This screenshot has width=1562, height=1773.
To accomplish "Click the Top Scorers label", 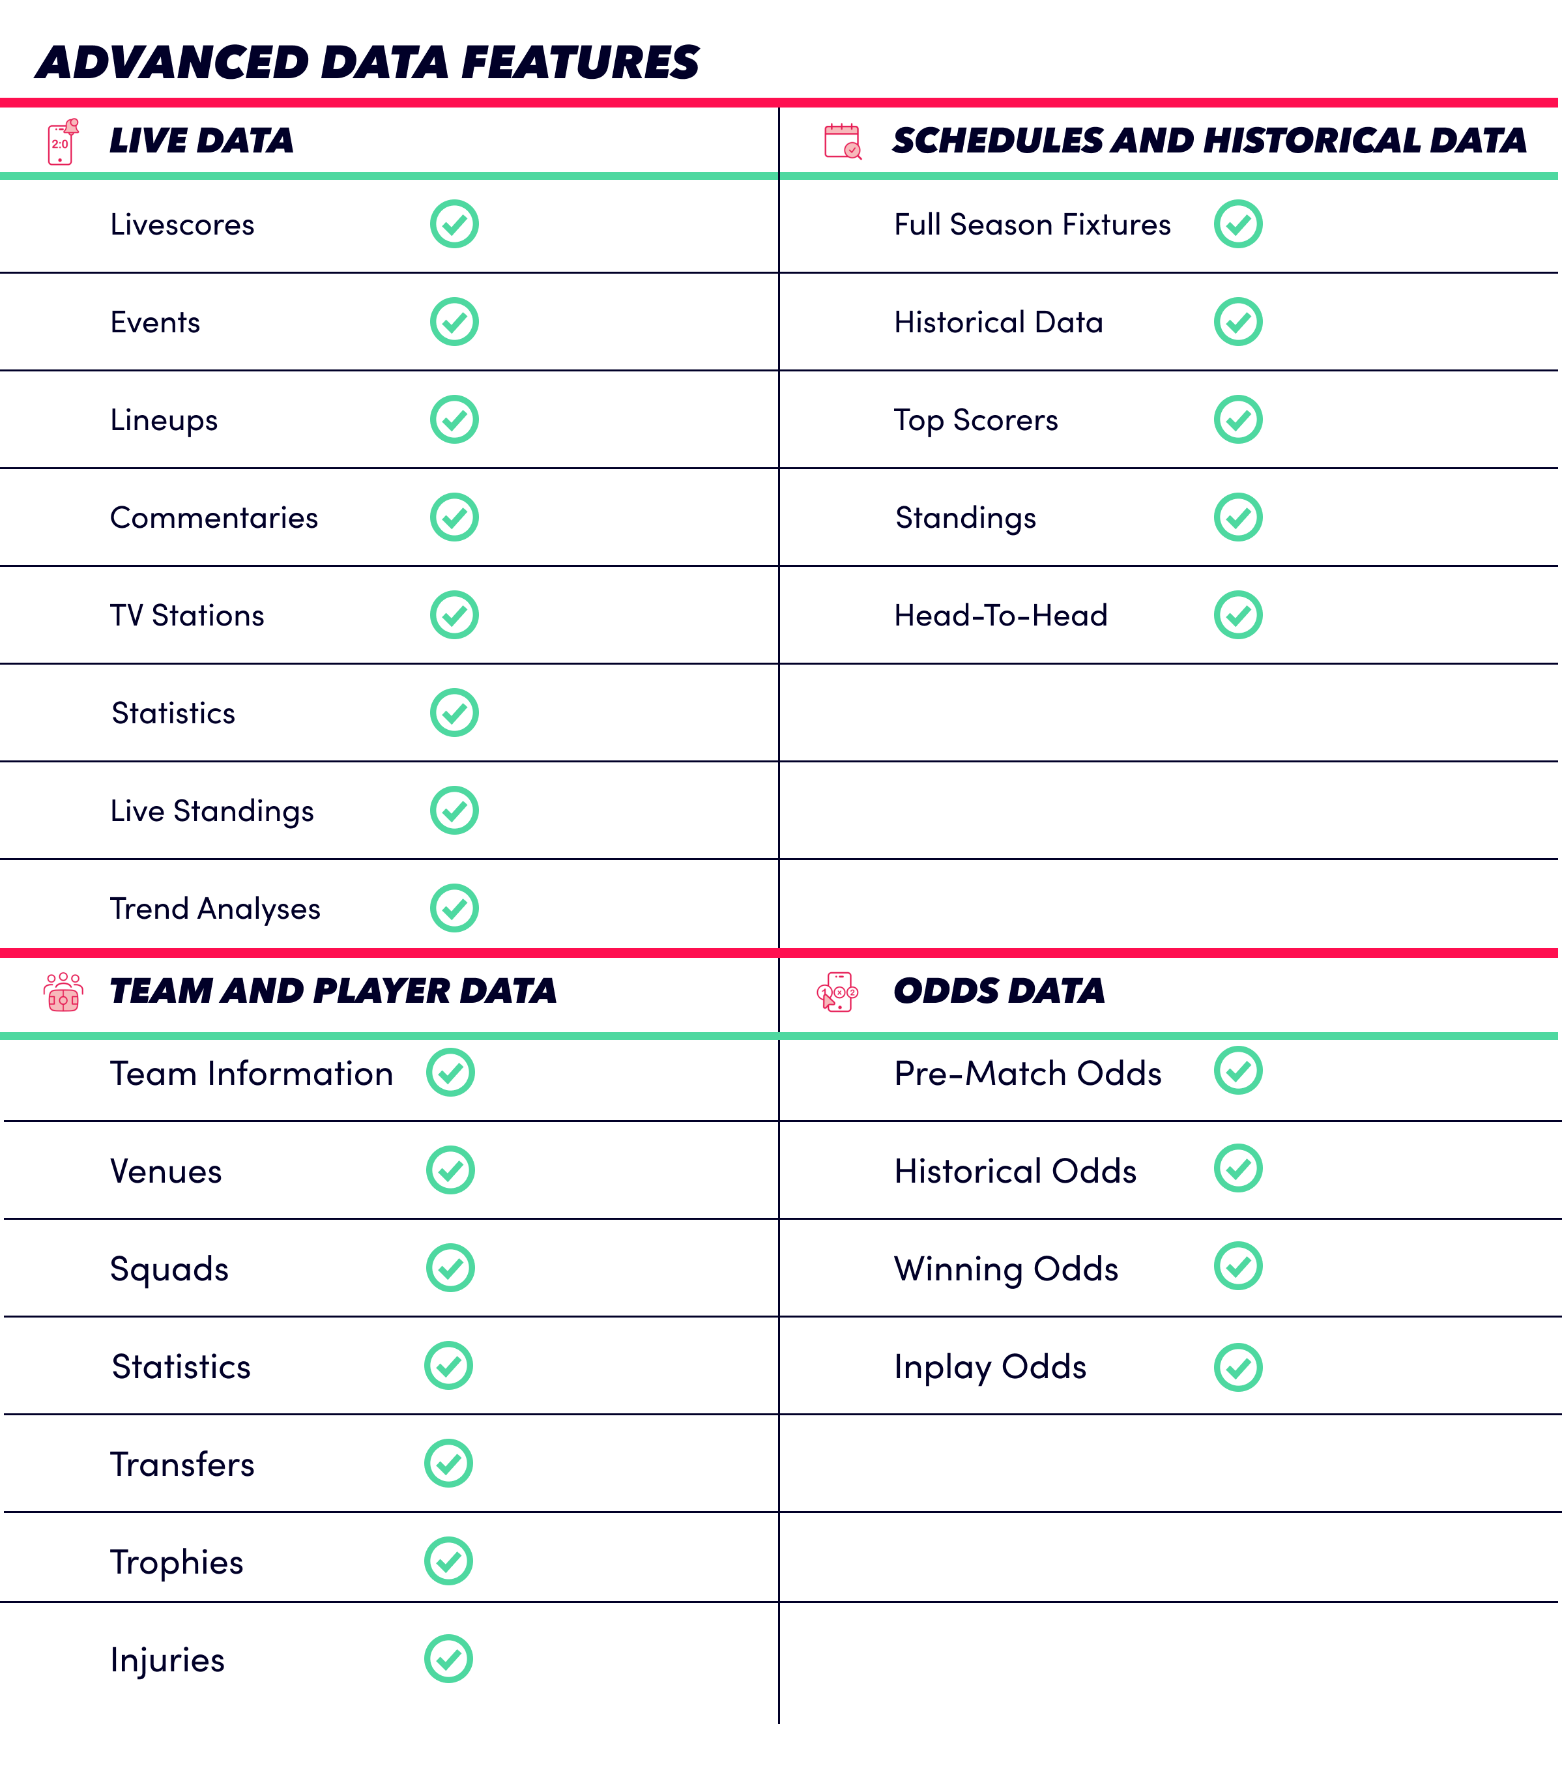I will point(976,421).
